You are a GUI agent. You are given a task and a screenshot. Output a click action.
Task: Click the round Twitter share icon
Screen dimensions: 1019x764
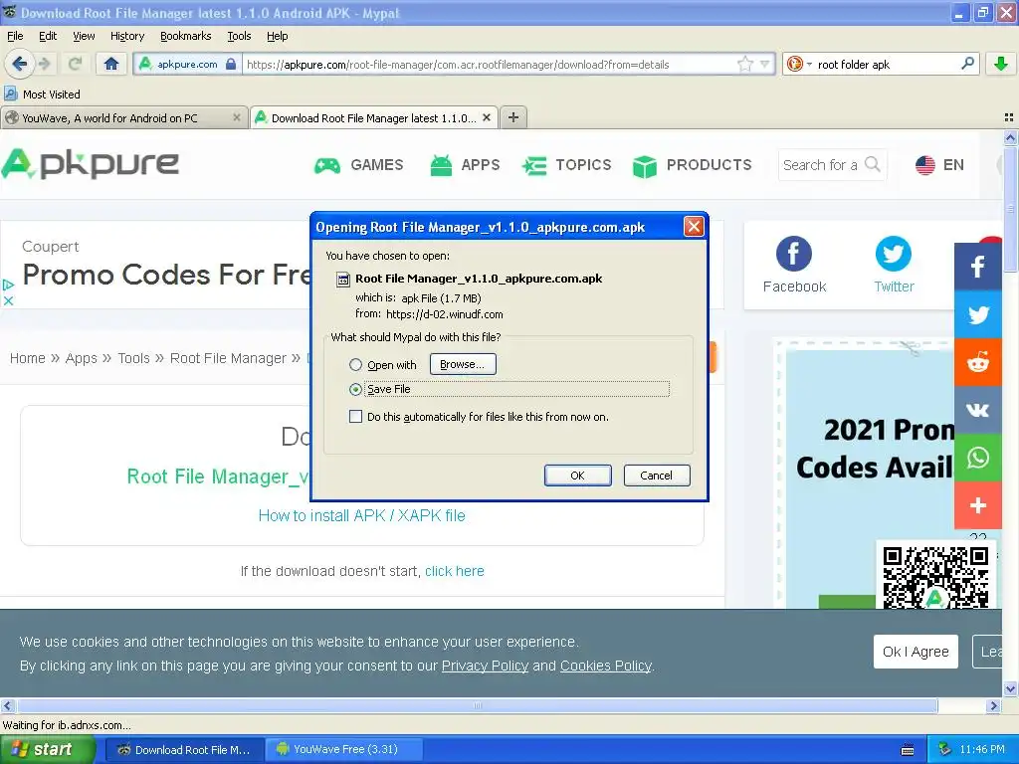point(894,254)
